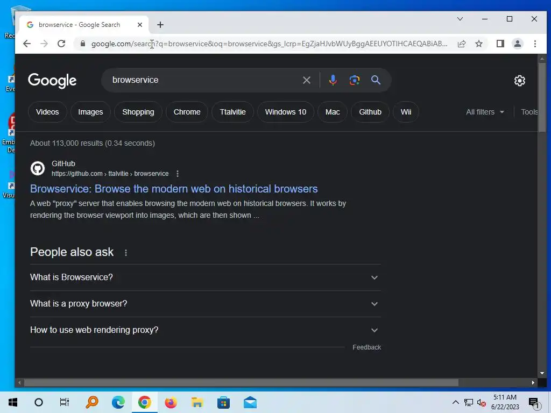Go back using Chrome back arrow

tap(27, 44)
